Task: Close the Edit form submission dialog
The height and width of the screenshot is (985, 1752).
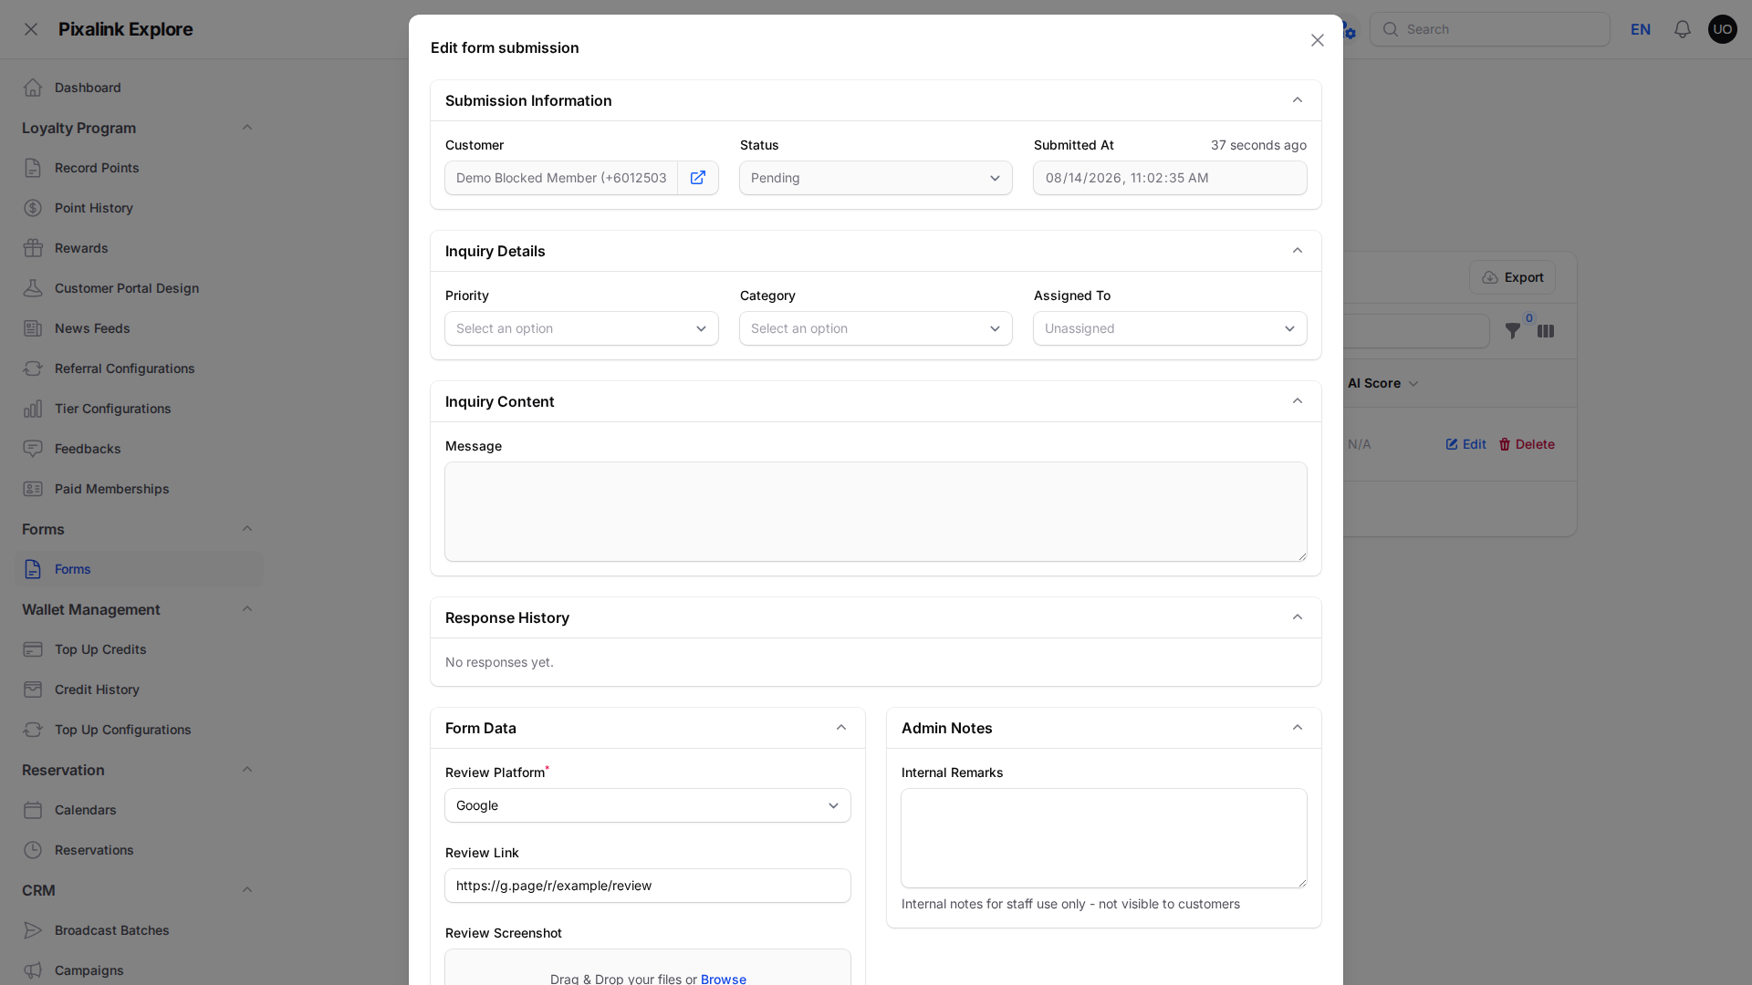Action: pos(1317,40)
